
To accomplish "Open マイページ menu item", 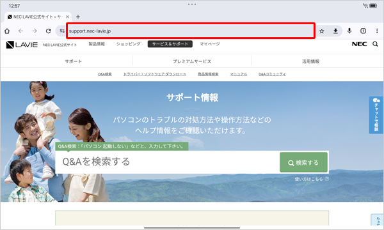I will [210, 44].
